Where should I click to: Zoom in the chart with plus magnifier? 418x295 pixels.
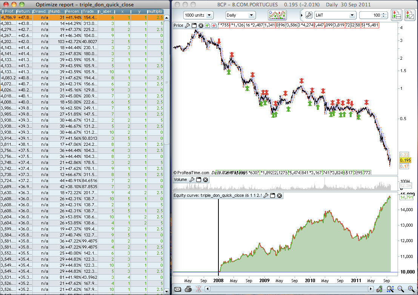[x=411, y=289]
